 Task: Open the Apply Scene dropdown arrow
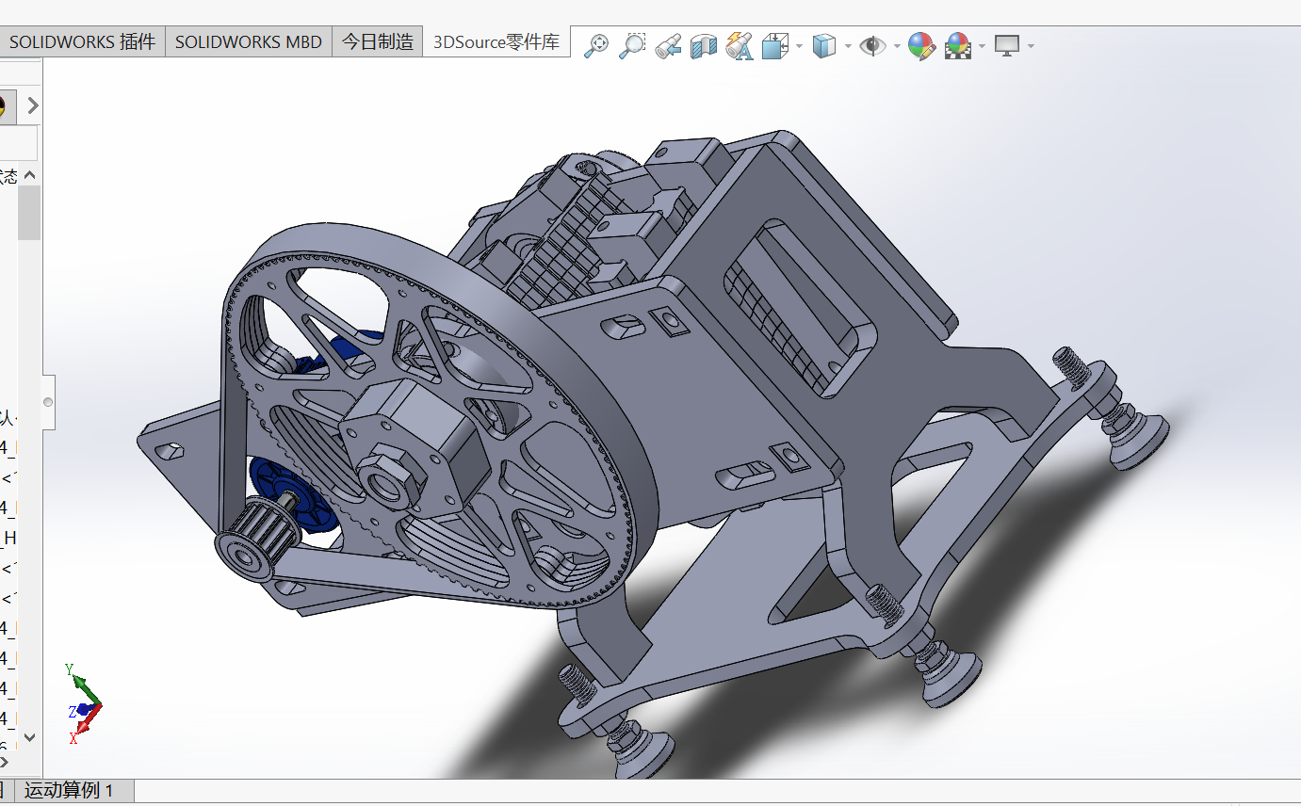[x=983, y=46]
